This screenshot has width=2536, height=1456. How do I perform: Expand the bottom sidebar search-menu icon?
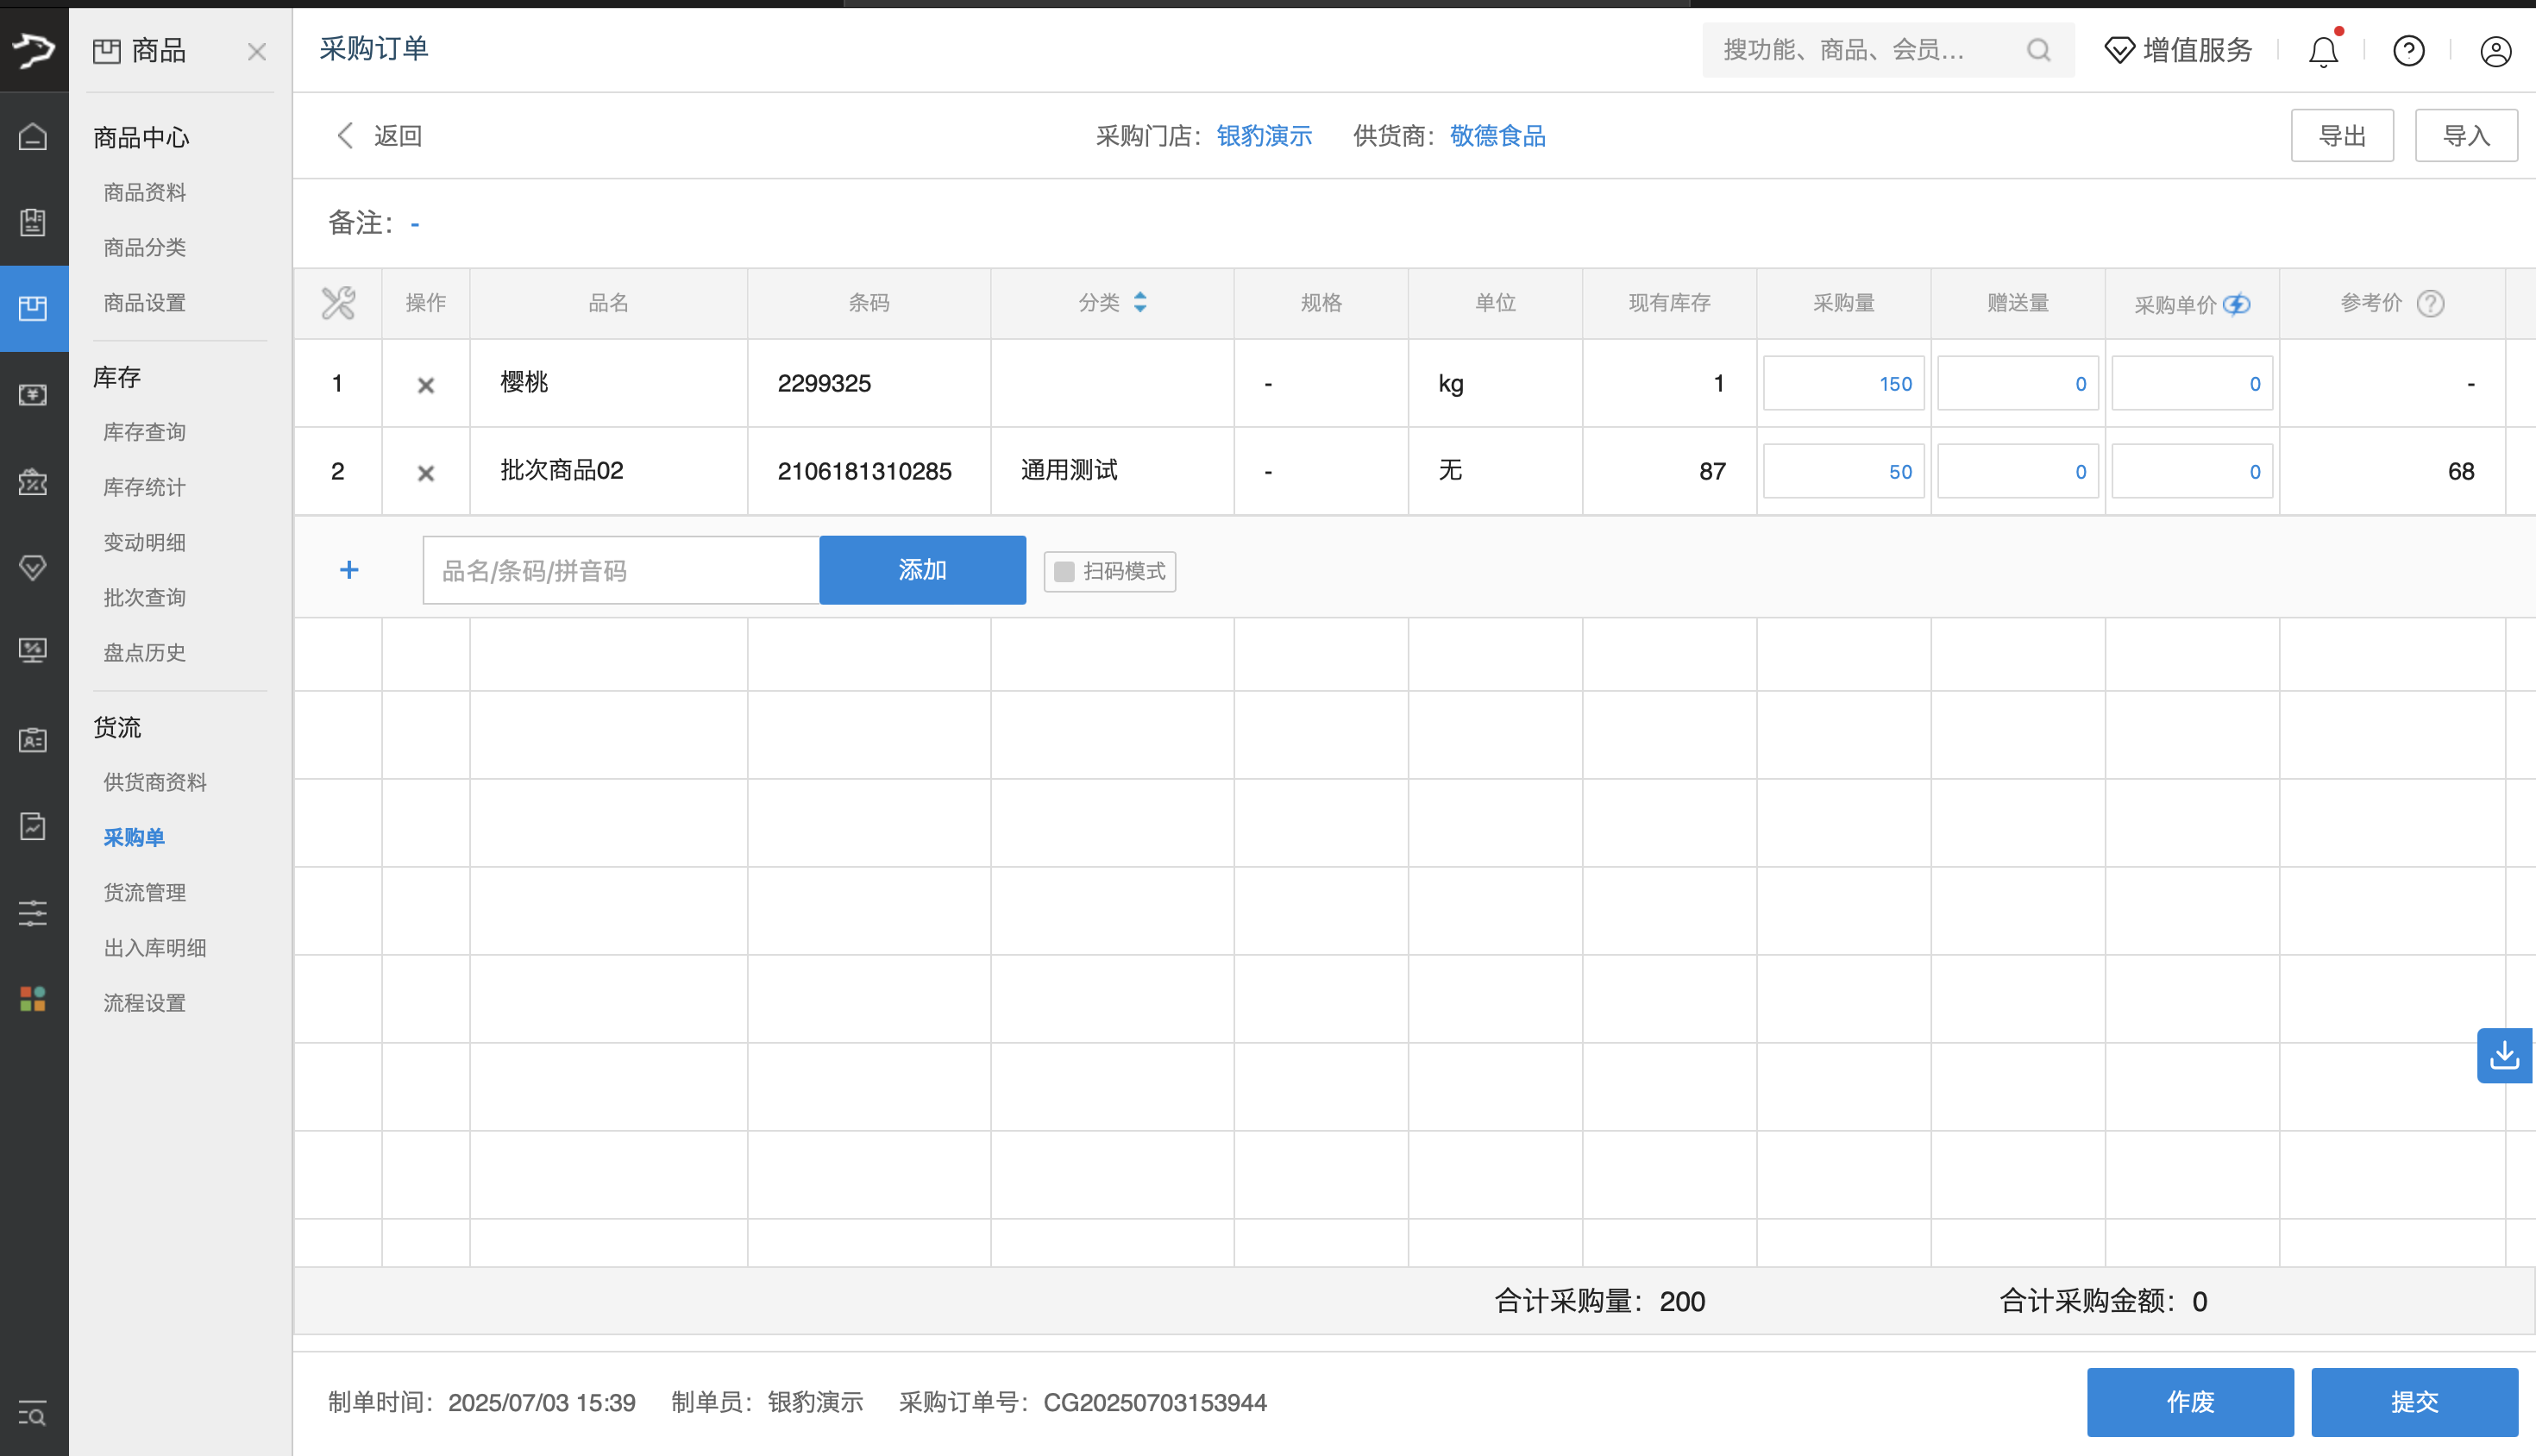pos(33,1413)
